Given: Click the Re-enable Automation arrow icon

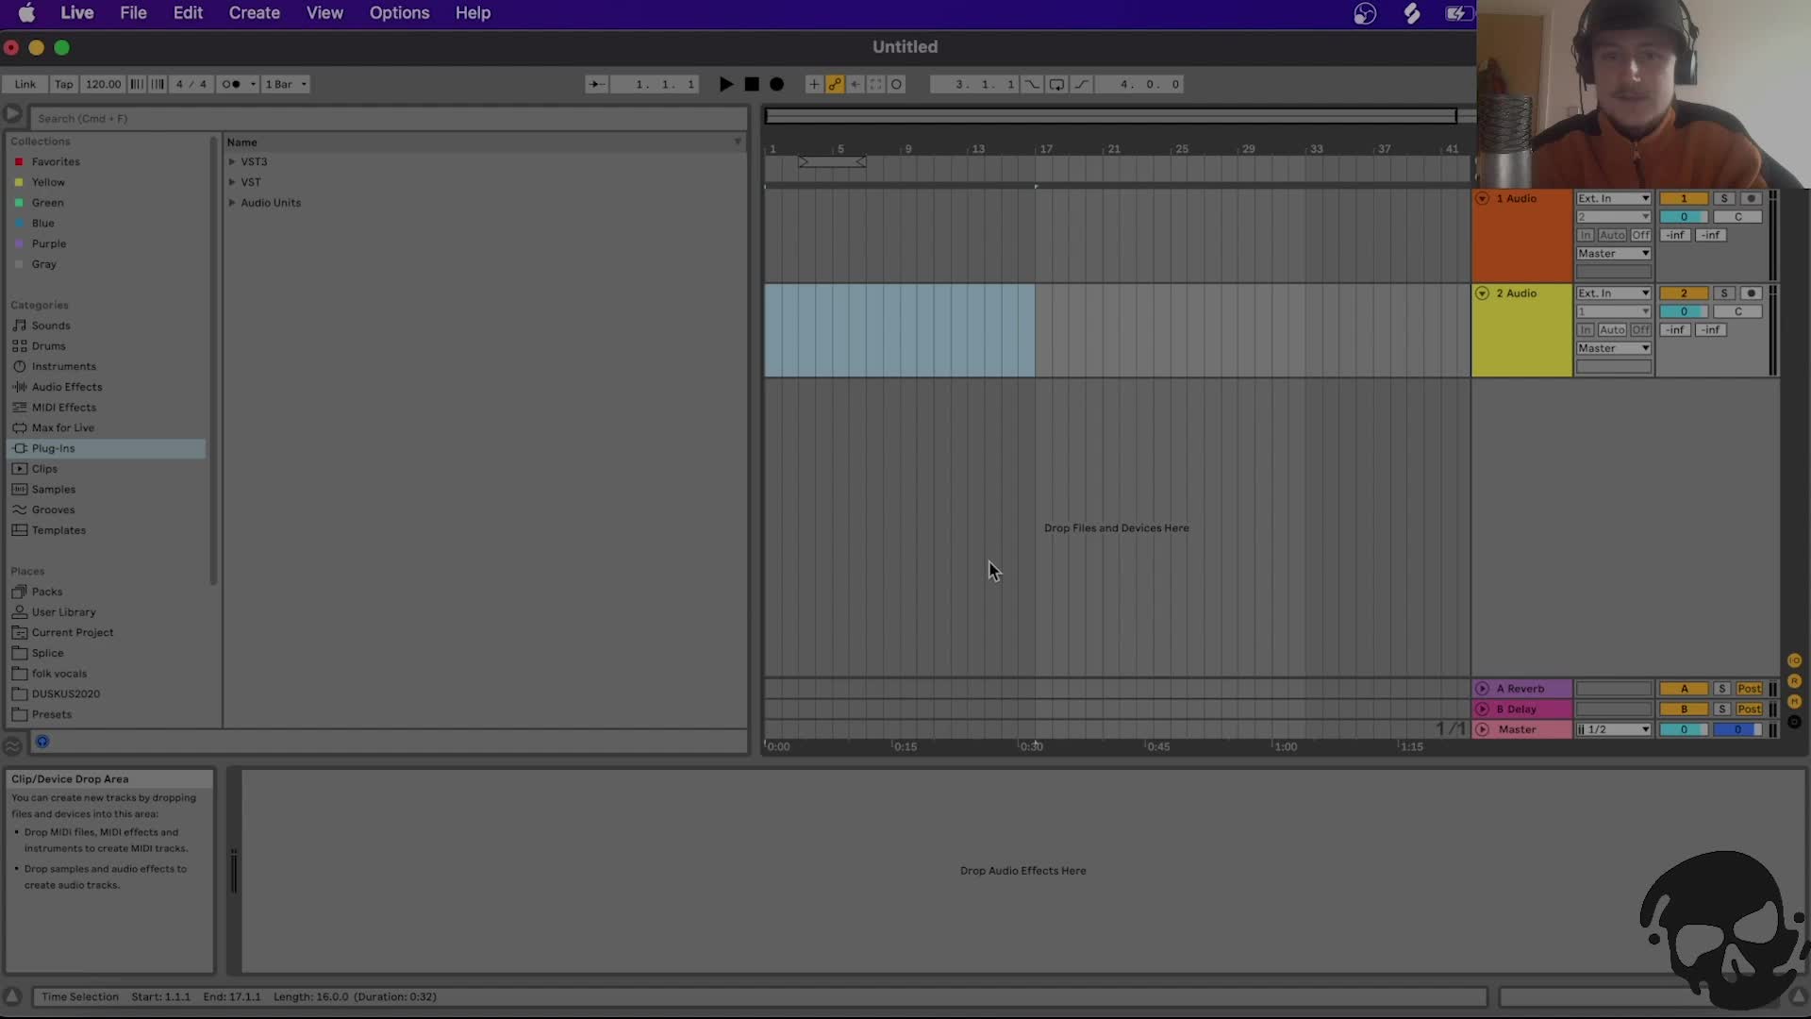Looking at the screenshot, I should coord(856,84).
